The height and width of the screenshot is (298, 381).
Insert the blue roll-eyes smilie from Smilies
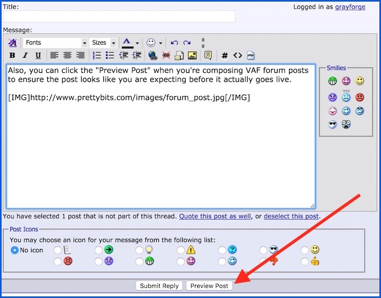(x=360, y=111)
